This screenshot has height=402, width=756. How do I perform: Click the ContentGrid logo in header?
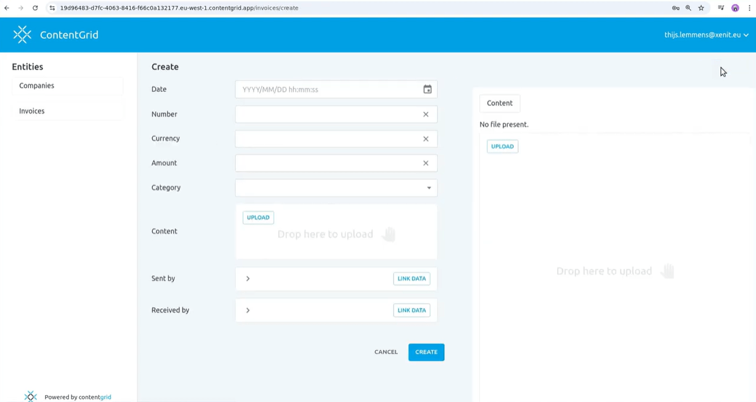tap(22, 35)
